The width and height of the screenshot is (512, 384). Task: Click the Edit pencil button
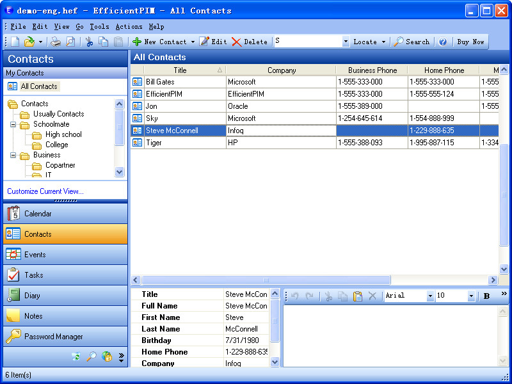click(x=213, y=42)
